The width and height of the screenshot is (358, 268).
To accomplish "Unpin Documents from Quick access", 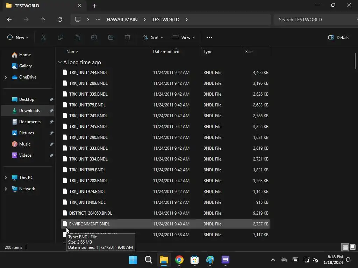I will 52,122.
